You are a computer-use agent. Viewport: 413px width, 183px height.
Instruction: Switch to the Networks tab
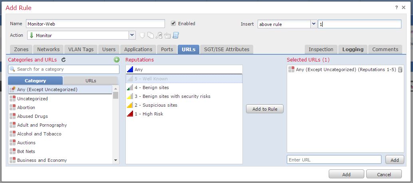coord(48,50)
